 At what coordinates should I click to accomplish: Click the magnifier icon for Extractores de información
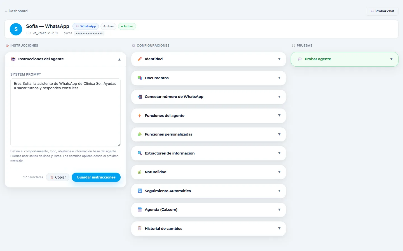click(140, 153)
